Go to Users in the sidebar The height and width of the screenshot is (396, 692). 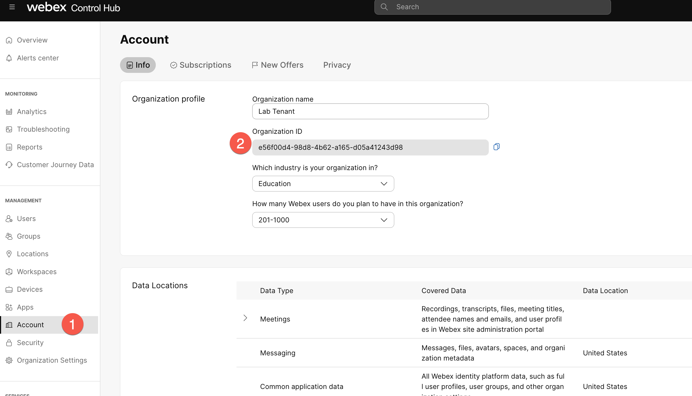click(26, 219)
